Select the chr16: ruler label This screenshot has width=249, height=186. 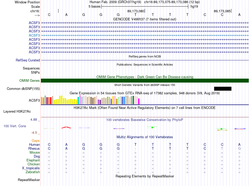(35, 11)
